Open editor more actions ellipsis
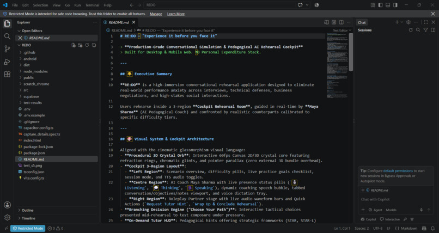The image size is (439, 233). point(349,22)
